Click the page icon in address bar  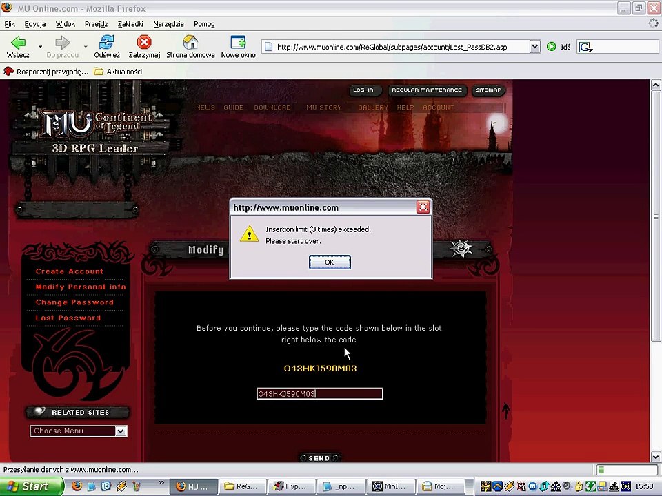(268, 47)
